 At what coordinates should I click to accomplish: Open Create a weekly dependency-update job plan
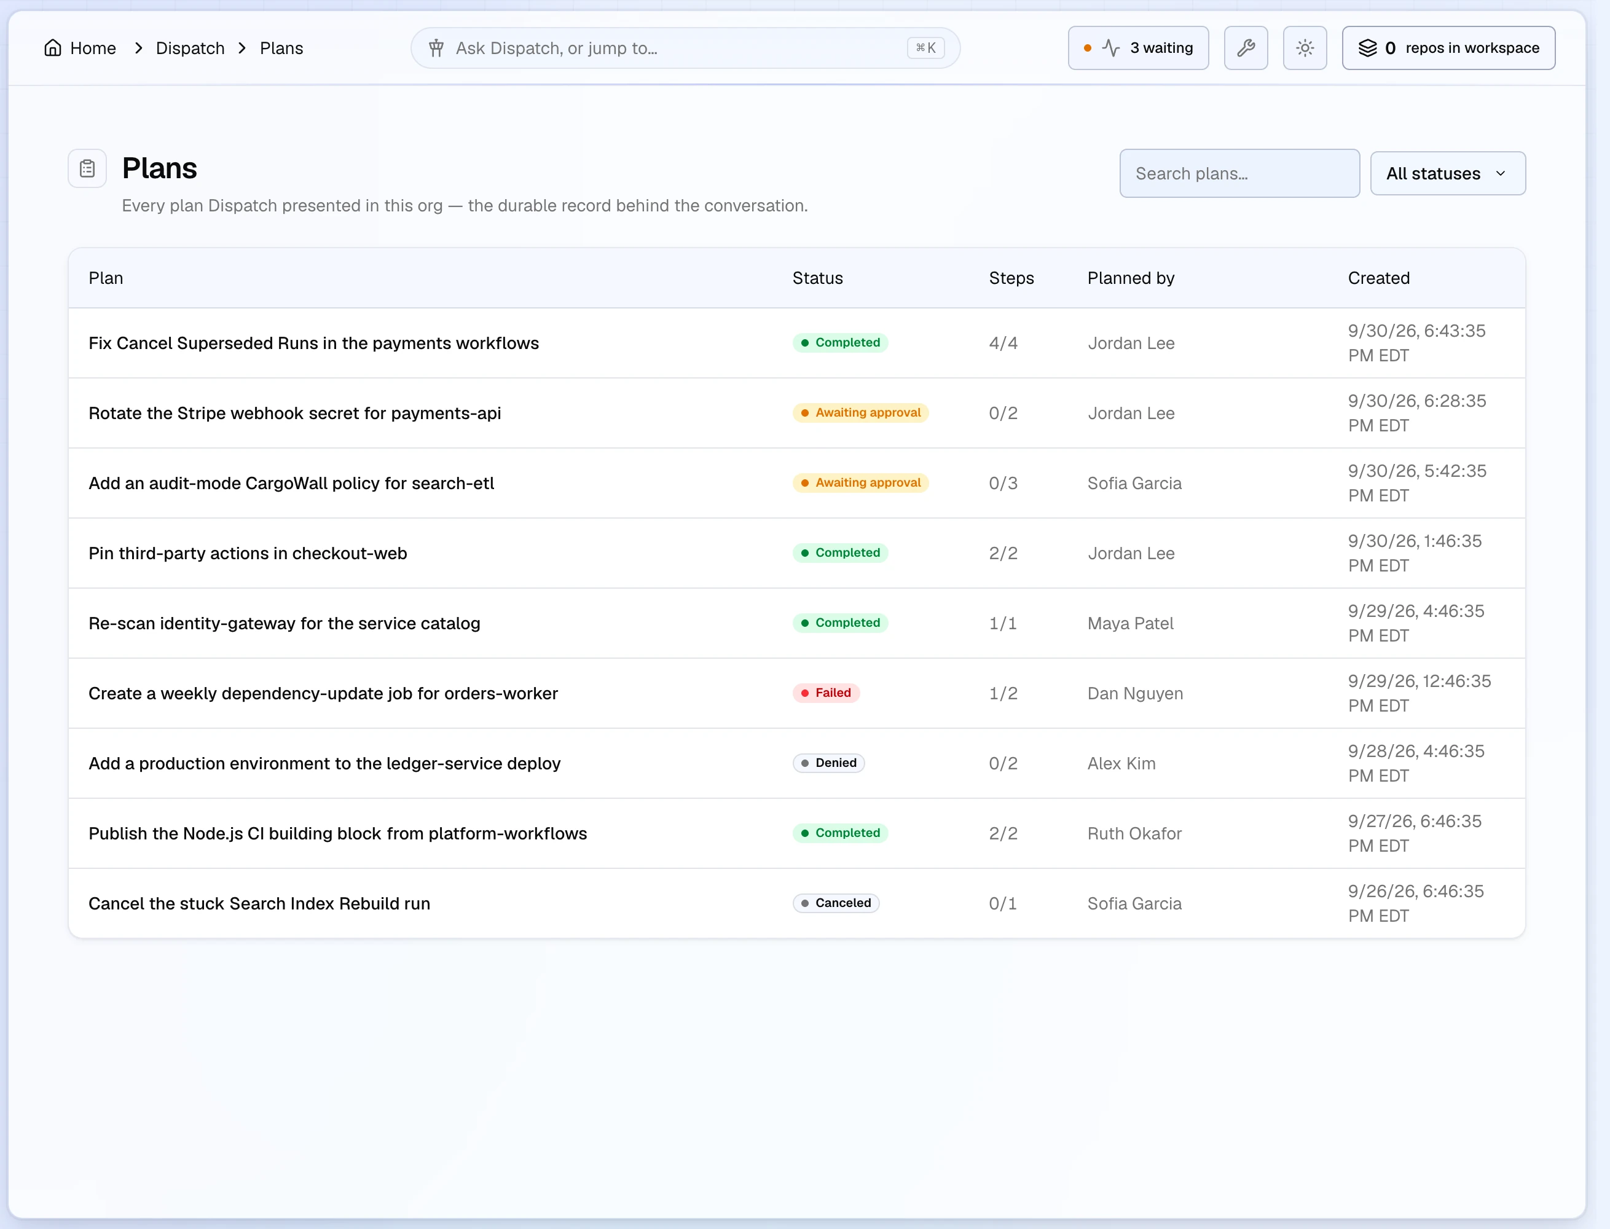point(323,694)
